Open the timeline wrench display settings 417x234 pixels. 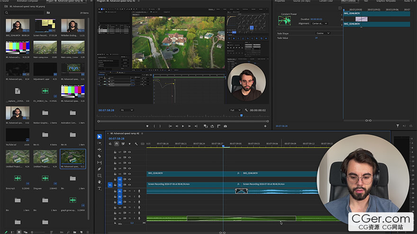pos(136,144)
